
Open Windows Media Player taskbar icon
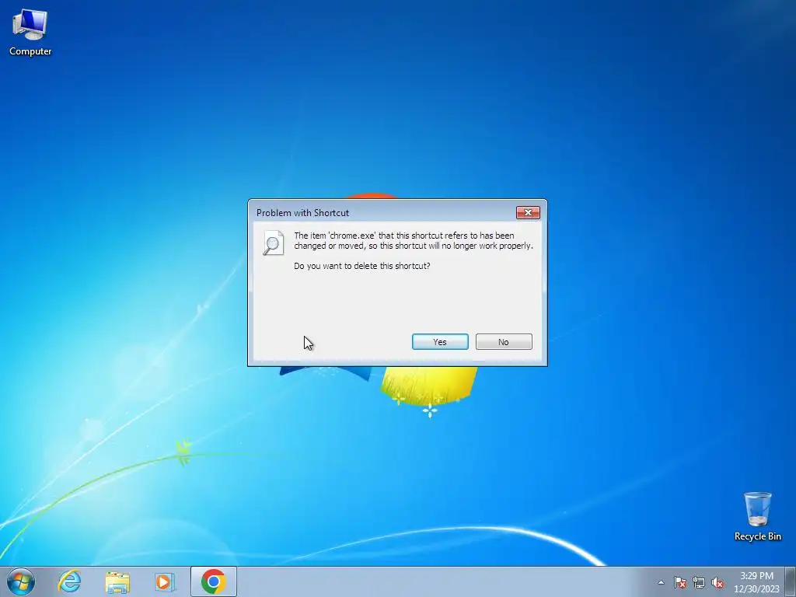click(165, 581)
